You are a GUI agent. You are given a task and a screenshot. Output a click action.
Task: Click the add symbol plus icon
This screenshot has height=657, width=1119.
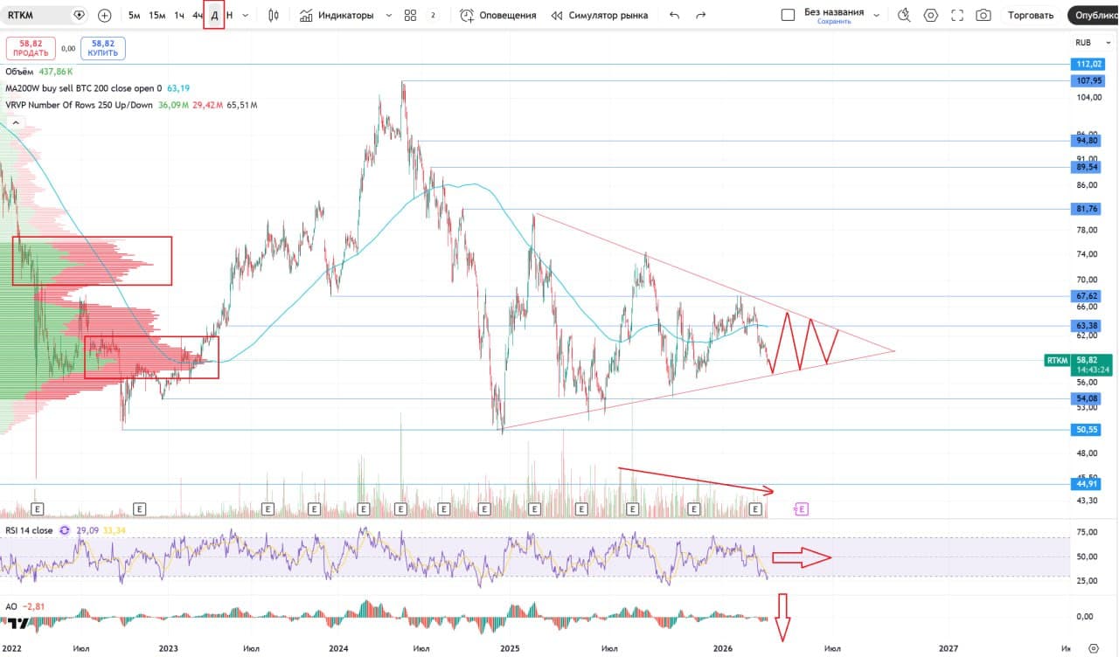[x=105, y=15]
